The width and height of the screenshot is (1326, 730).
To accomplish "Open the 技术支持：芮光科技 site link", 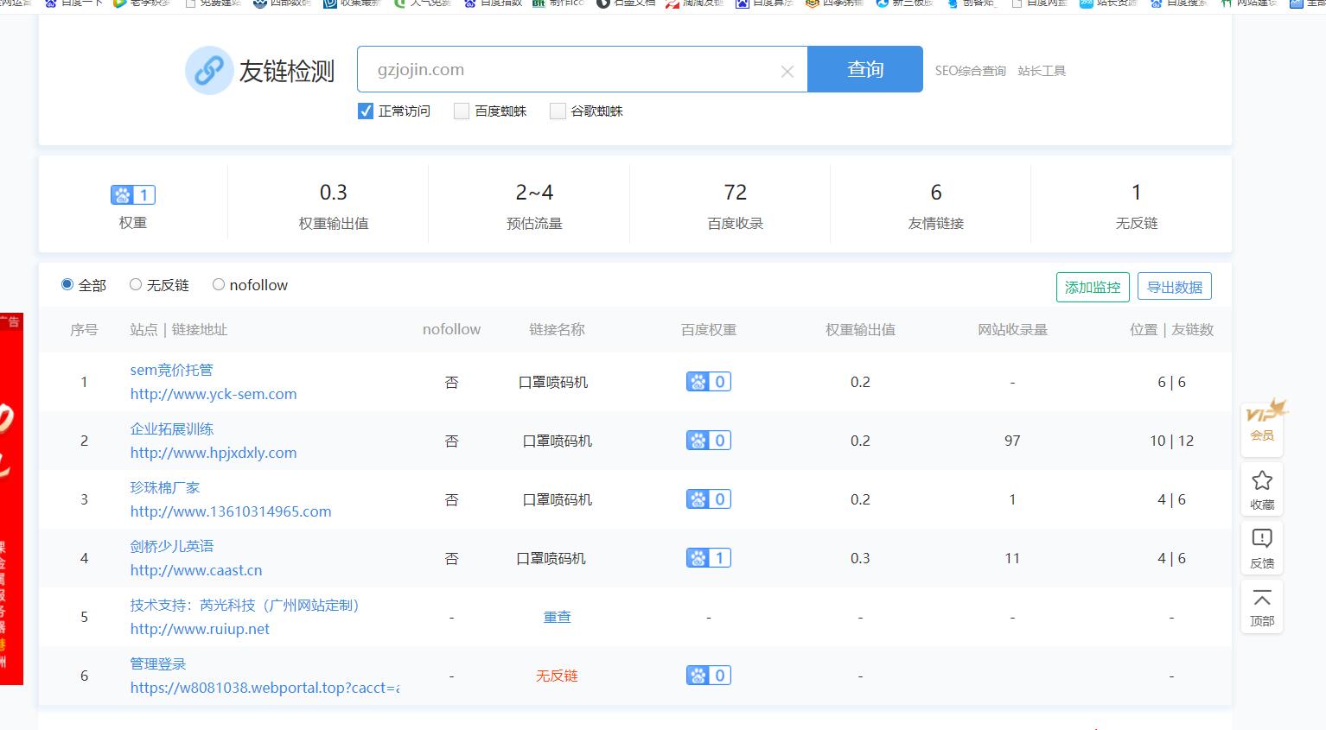I will pos(245,605).
